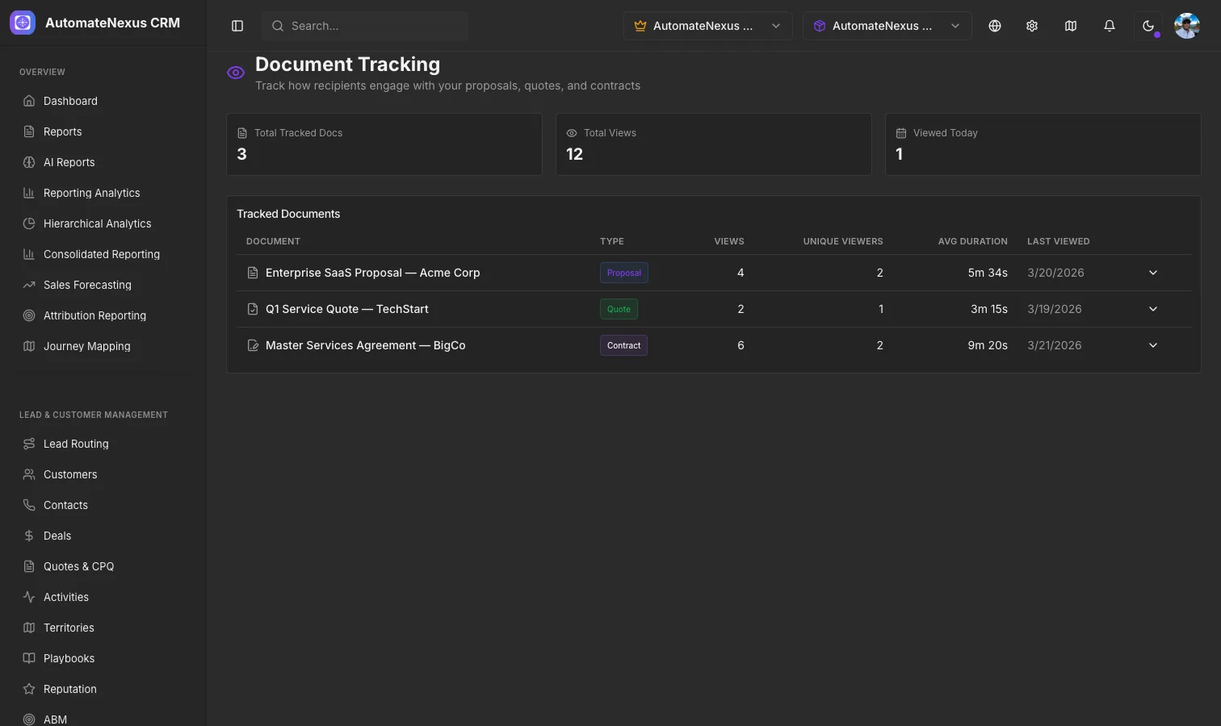The image size is (1221, 726).
Task: Open the crown AutomateNexus organization dropdown
Action: 708,26
